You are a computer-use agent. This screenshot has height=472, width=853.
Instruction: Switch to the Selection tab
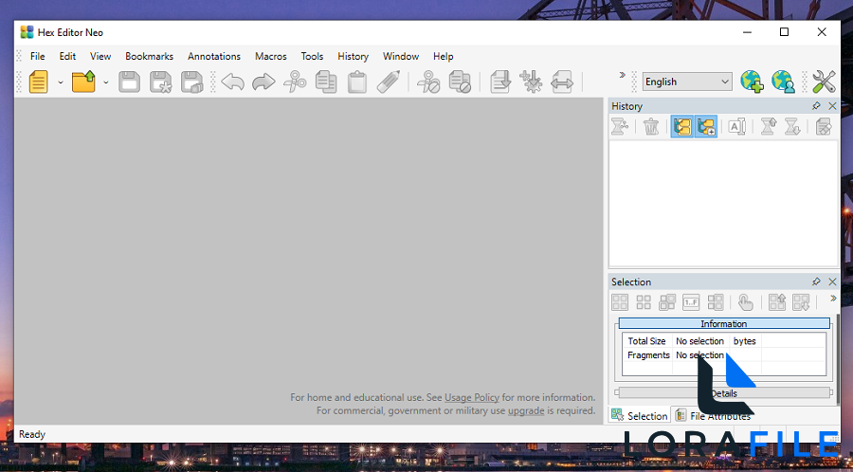[640, 415]
